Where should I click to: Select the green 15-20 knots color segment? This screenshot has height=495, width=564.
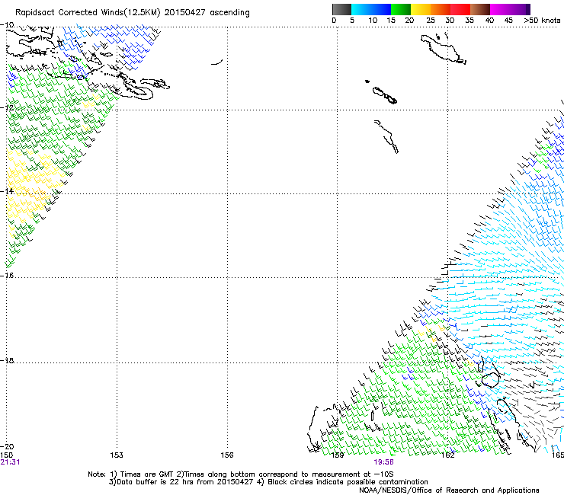(x=401, y=9)
